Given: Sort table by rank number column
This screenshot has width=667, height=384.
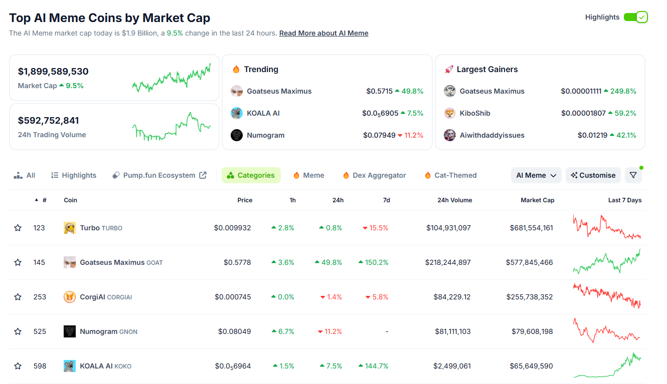Looking at the screenshot, I should point(41,200).
